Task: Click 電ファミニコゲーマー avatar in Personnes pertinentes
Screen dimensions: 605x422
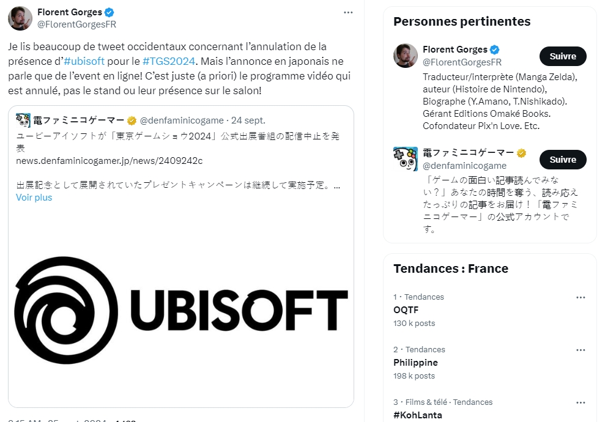Action: pos(406,159)
